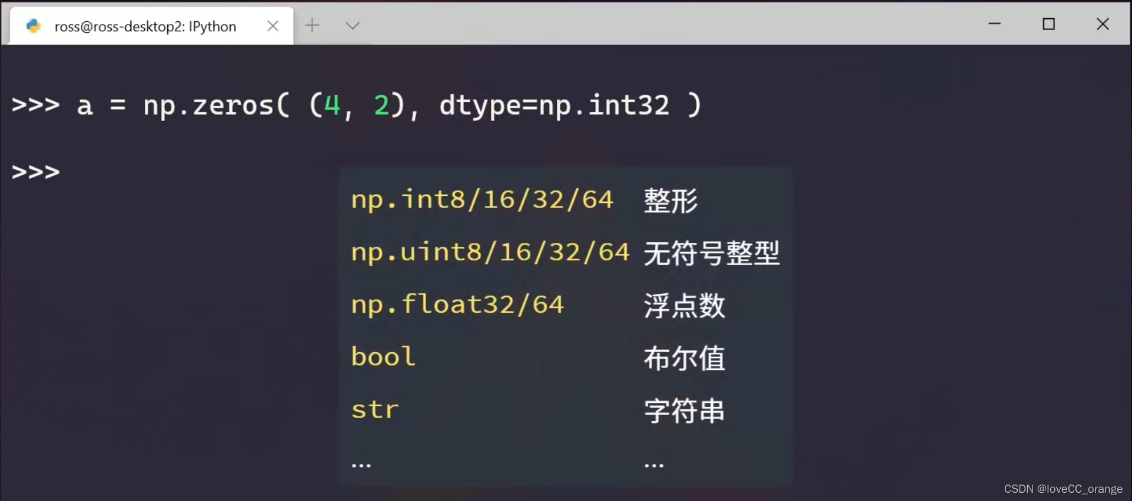Click the 字符串 label
Viewport: 1132px width, 501px height.
click(684, 410)
